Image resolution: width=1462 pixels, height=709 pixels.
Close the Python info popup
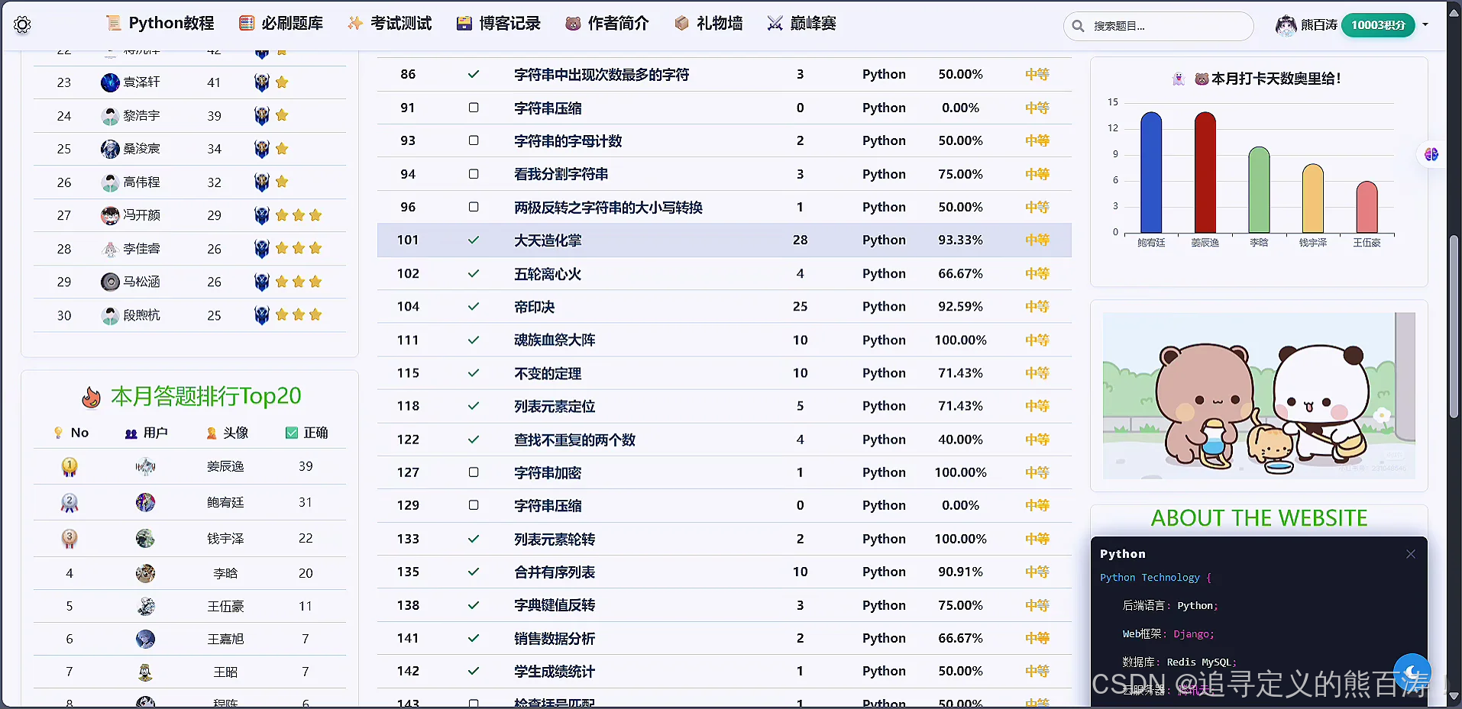tap(1411, 554)
